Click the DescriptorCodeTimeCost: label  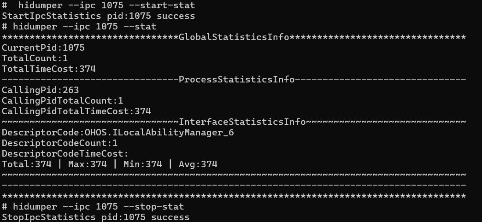pos(65,154)
